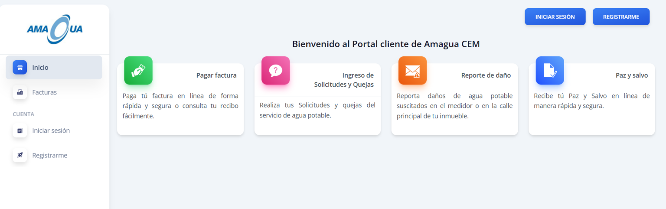This screenshot has width=666, height=209.
Task: Click the Iniciar sesión sidebar icon
Action: pos(20,131)
